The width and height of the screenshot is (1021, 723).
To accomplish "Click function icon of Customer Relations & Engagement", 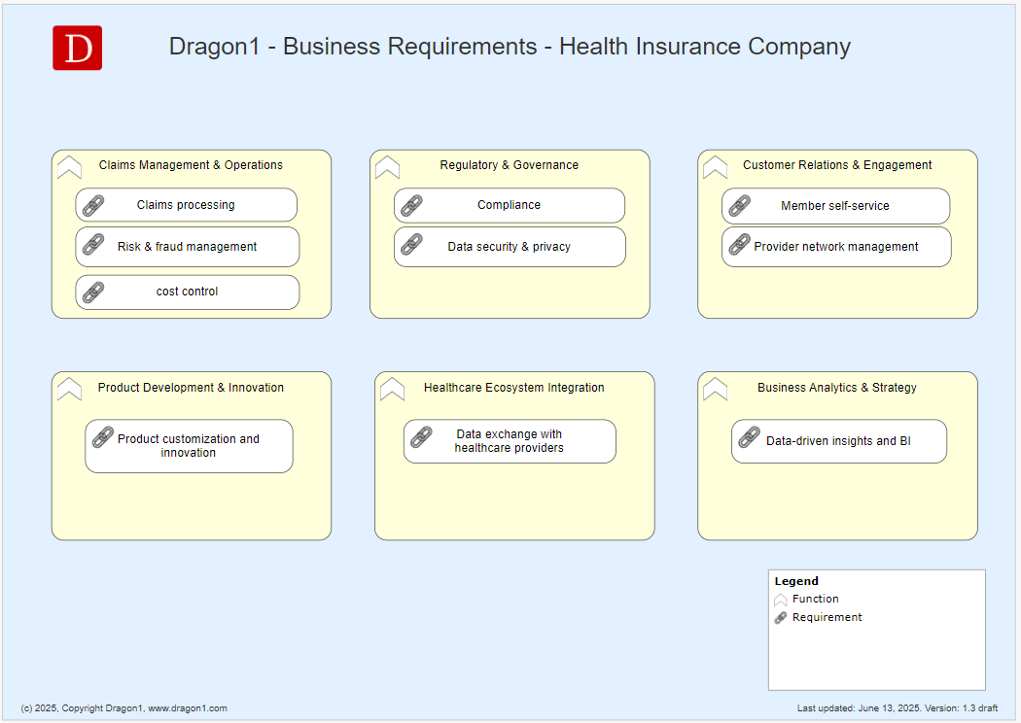I will (x=715, y=167).
